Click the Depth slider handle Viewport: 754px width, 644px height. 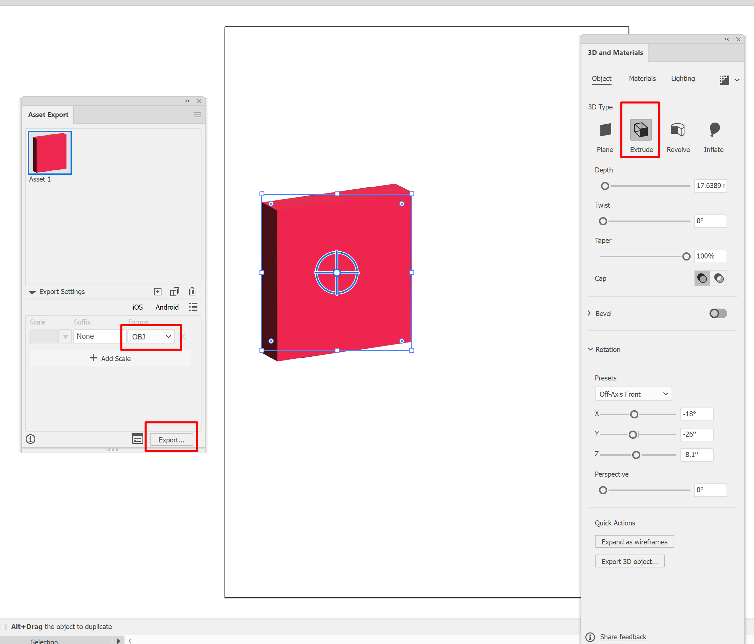tap(605, 186)
